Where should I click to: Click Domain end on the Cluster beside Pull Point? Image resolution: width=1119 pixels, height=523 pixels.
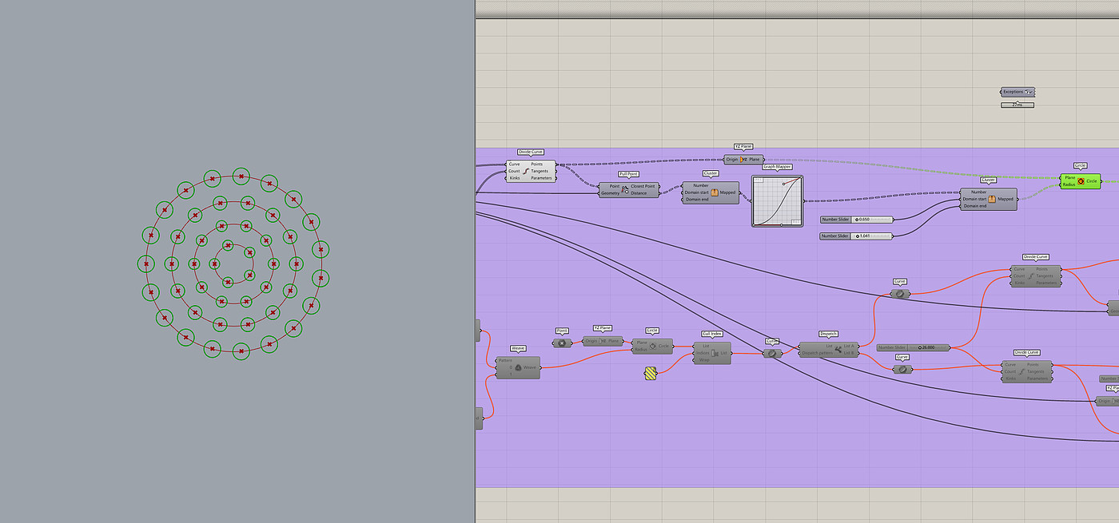696,200
